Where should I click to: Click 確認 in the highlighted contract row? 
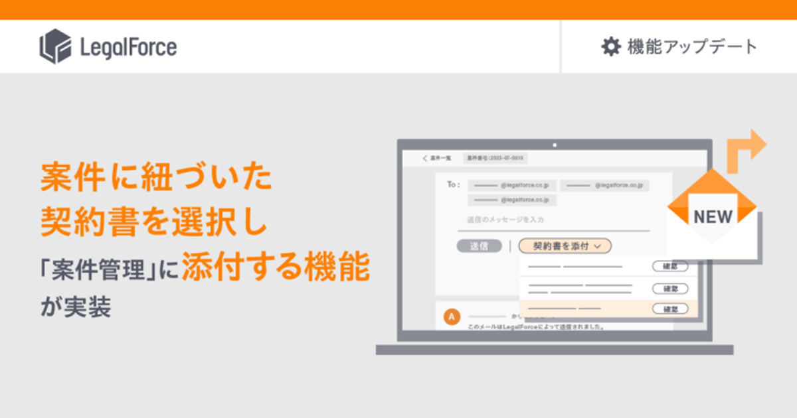point(670,309)
